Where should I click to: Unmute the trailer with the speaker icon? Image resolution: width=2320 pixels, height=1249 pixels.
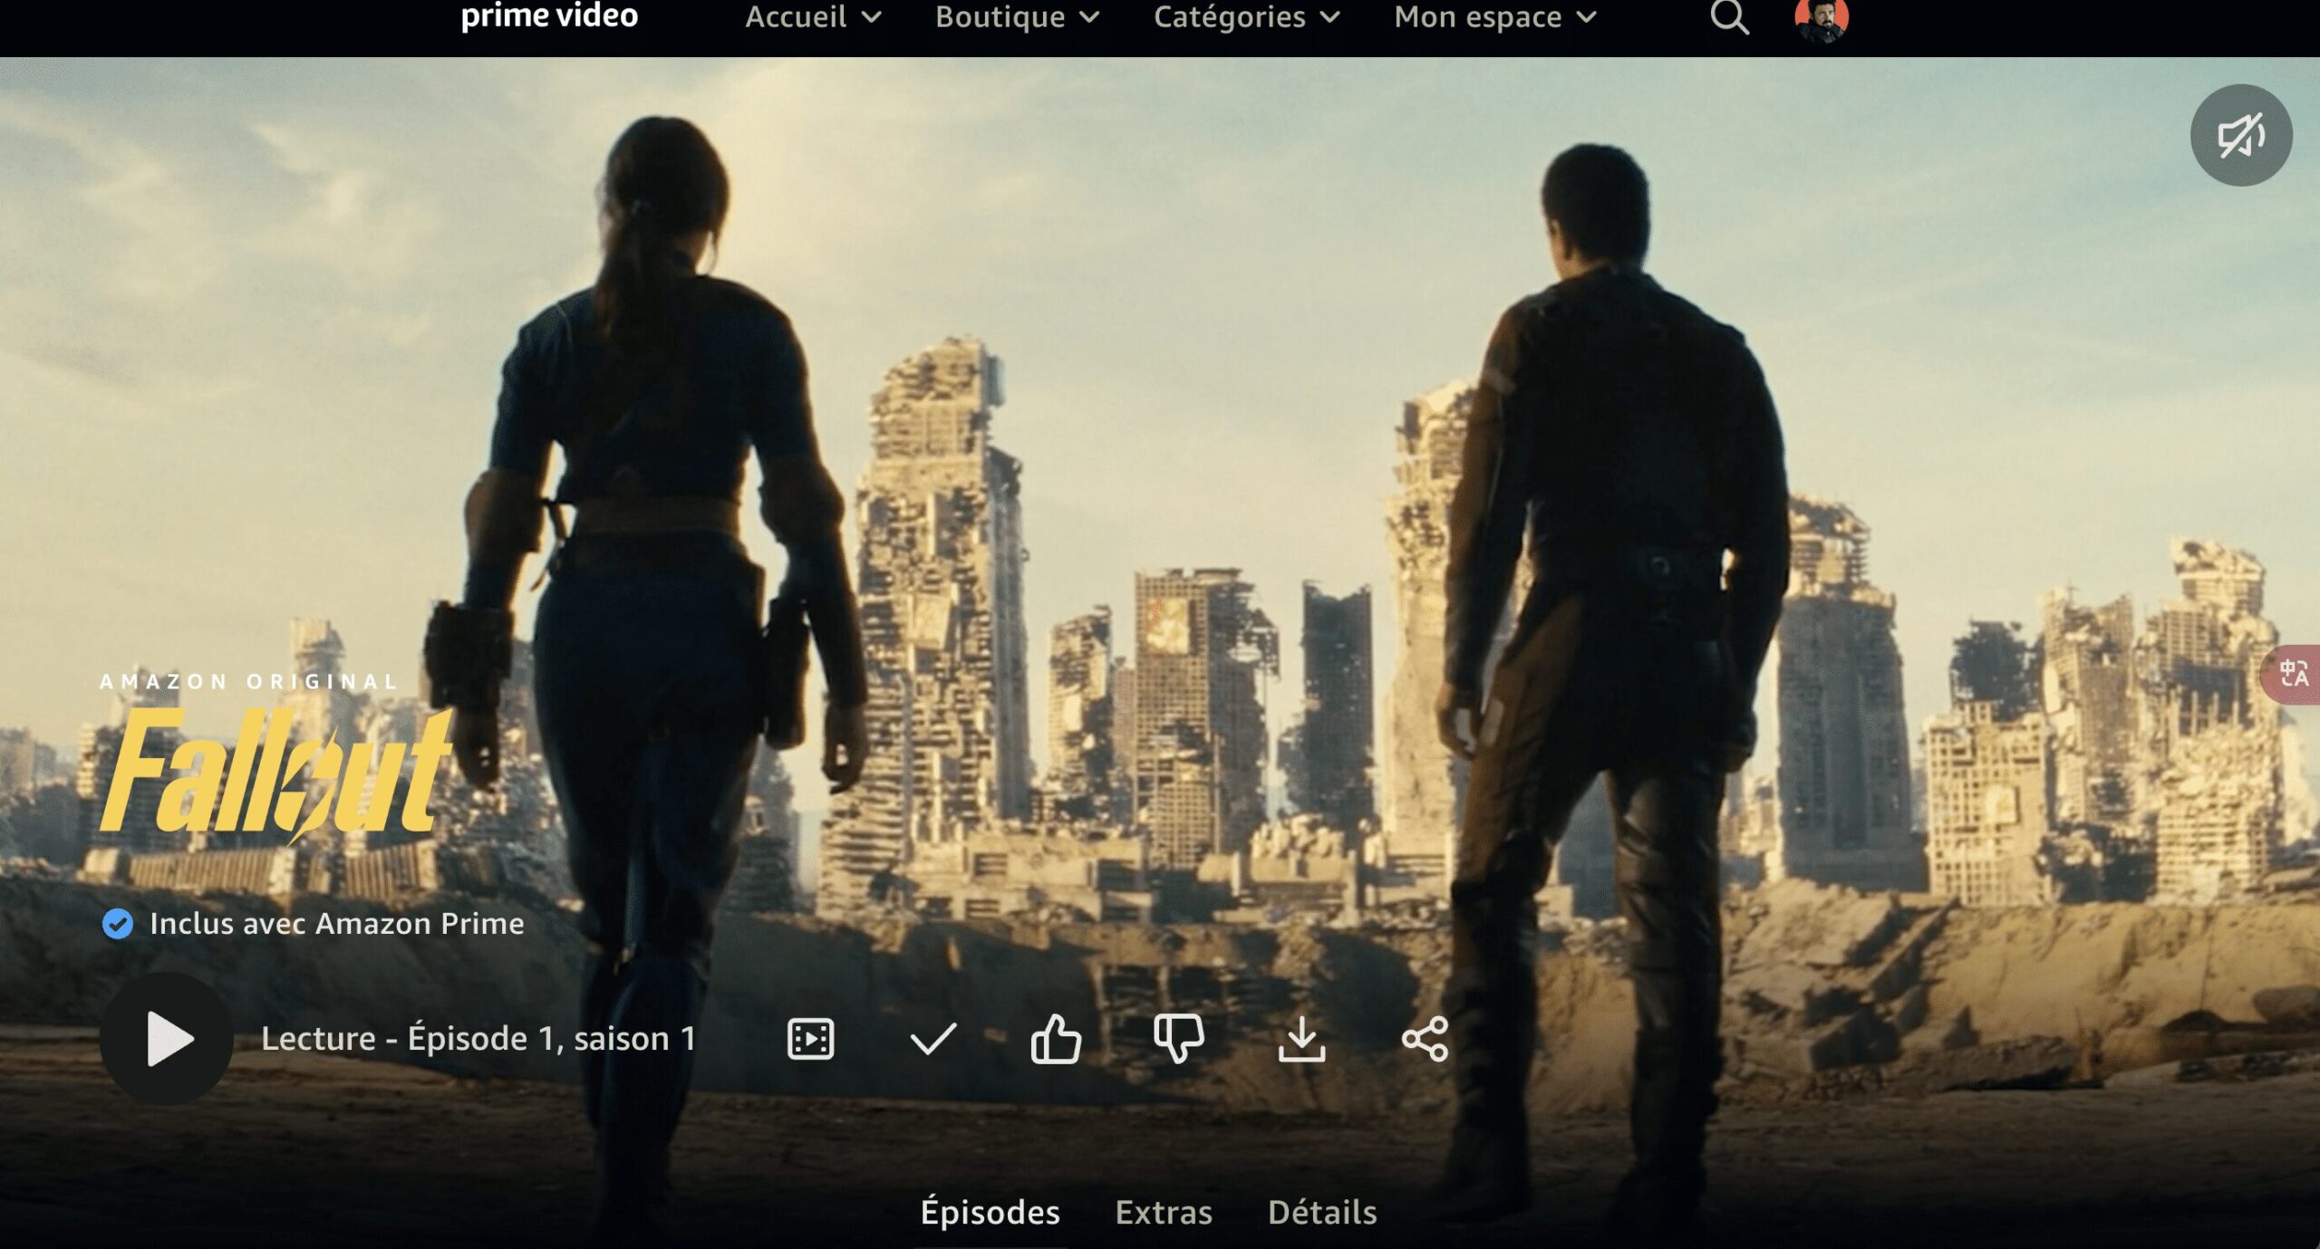pos(2241,136)
